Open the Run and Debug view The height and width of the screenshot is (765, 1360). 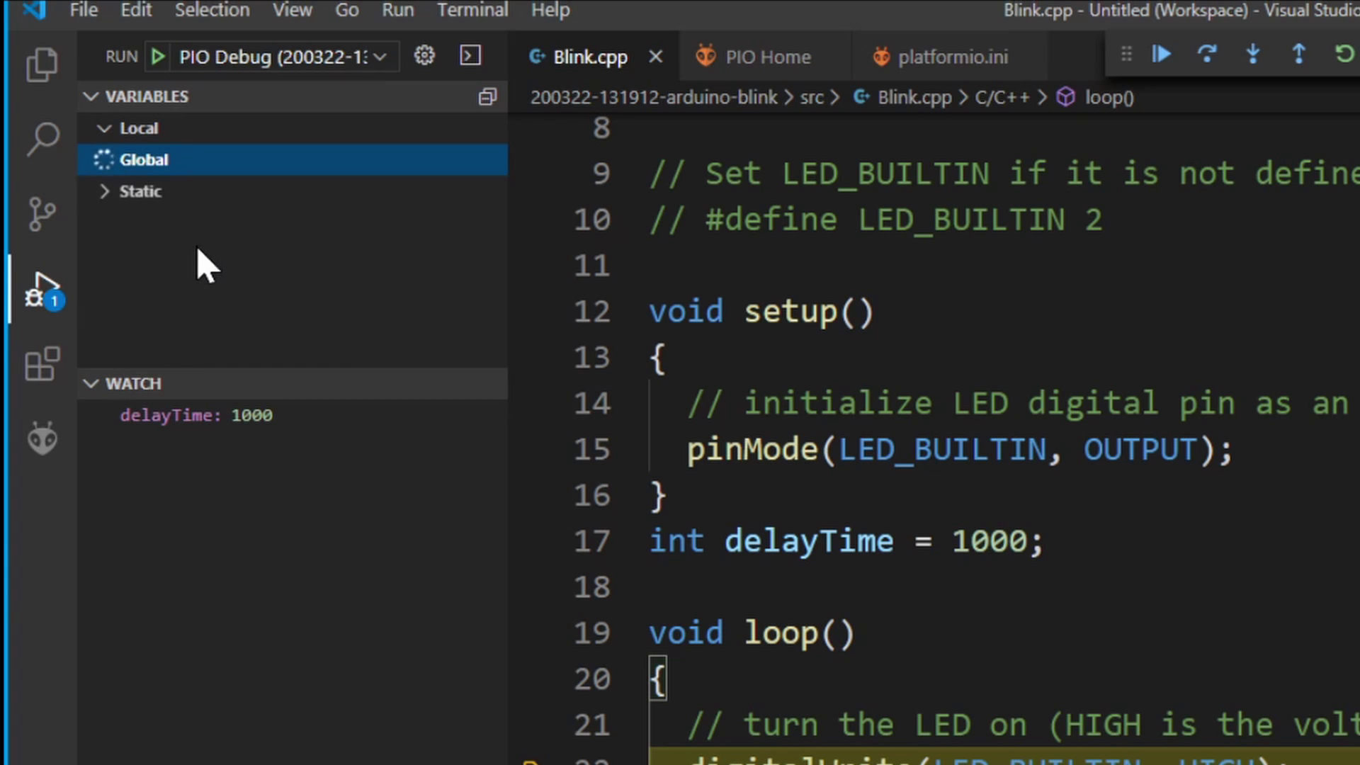point(42,290)
